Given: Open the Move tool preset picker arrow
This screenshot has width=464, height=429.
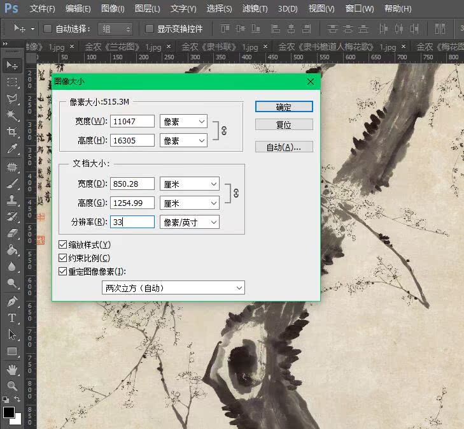Looking at the screenshot, I should tap(32, 29).
